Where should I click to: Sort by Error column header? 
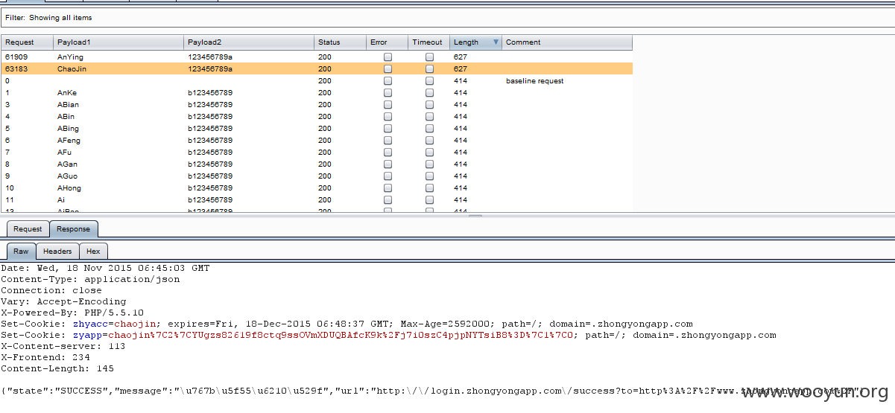tap(387, 42)
